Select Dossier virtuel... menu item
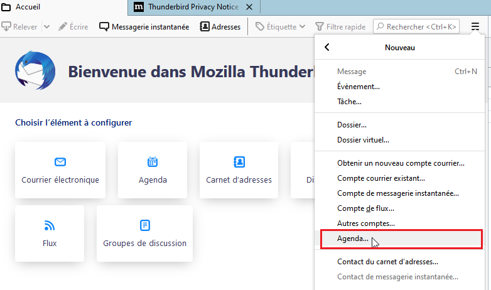The image size is (491, 290). (363, 140)
